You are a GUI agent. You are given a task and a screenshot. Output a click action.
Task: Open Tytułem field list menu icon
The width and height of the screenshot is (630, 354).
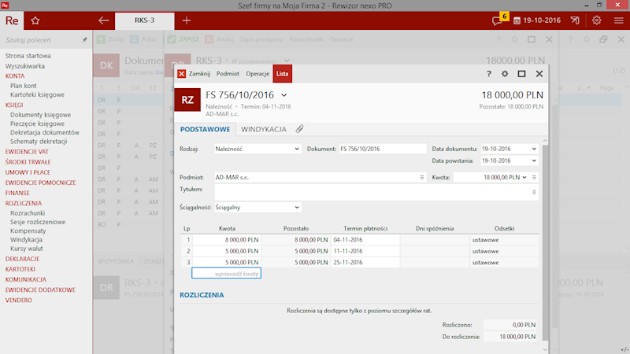534,192
